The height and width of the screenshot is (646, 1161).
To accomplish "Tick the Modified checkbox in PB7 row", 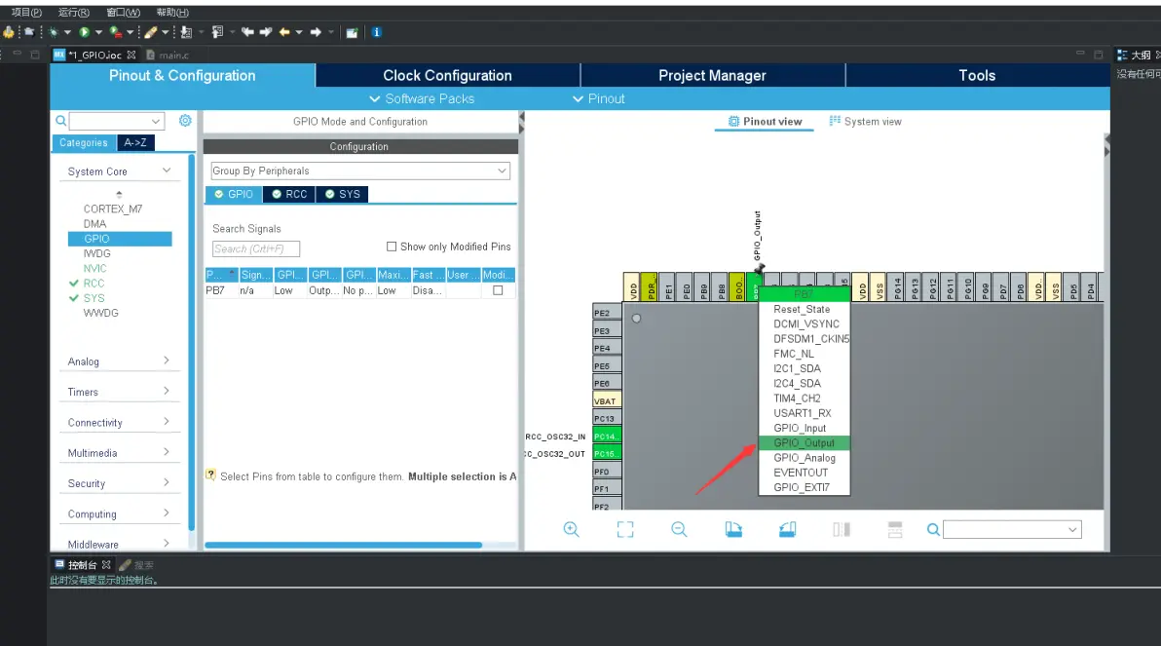I will pos(498,290).
